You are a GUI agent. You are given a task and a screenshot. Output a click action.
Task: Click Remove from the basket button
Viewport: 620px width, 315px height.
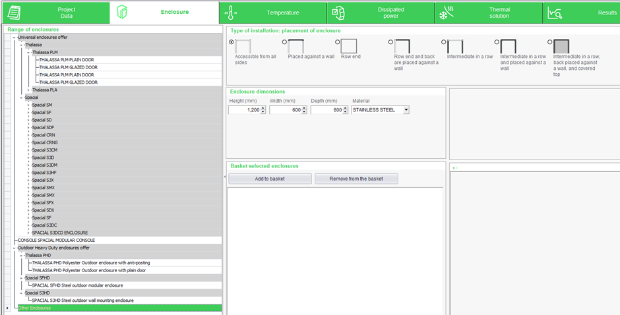coord(356,179)
